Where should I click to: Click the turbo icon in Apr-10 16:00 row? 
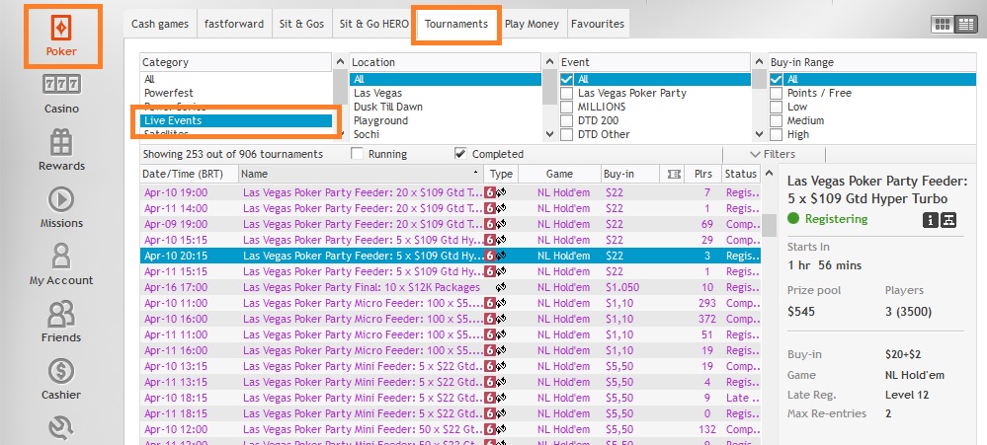[x=502, y=319]
